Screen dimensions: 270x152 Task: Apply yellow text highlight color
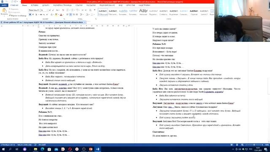(x=56, y=15)
